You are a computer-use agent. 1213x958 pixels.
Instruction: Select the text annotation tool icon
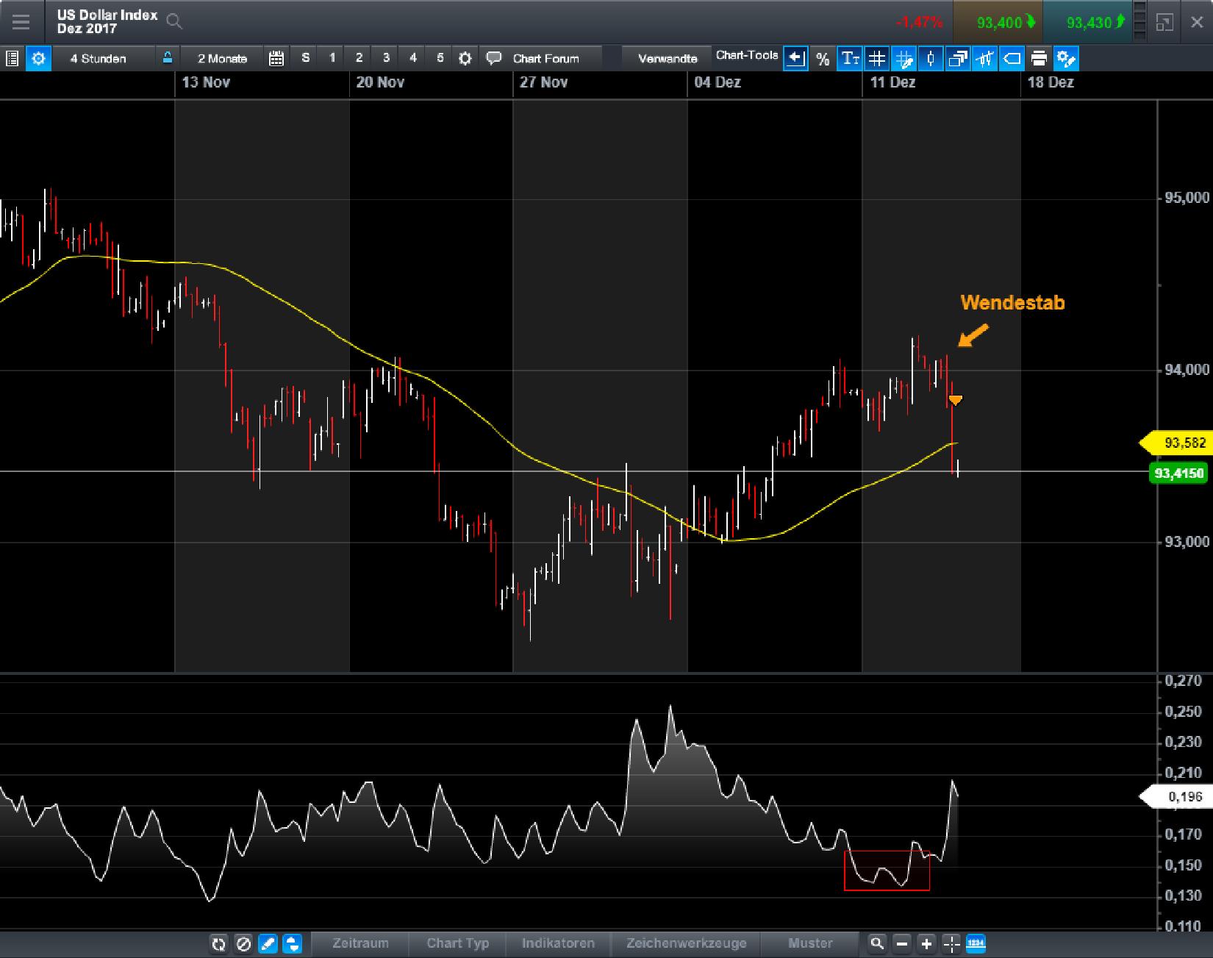pyautogui.click(x=851, y=59)
